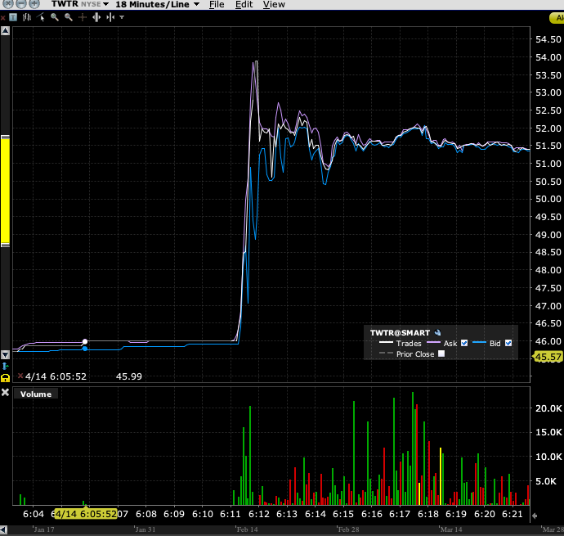
Task: Click the Trades legend label
Action: 409,343
